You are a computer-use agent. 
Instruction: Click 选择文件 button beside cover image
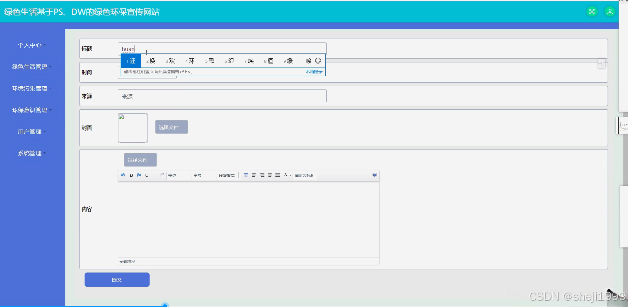pos(171,127)
